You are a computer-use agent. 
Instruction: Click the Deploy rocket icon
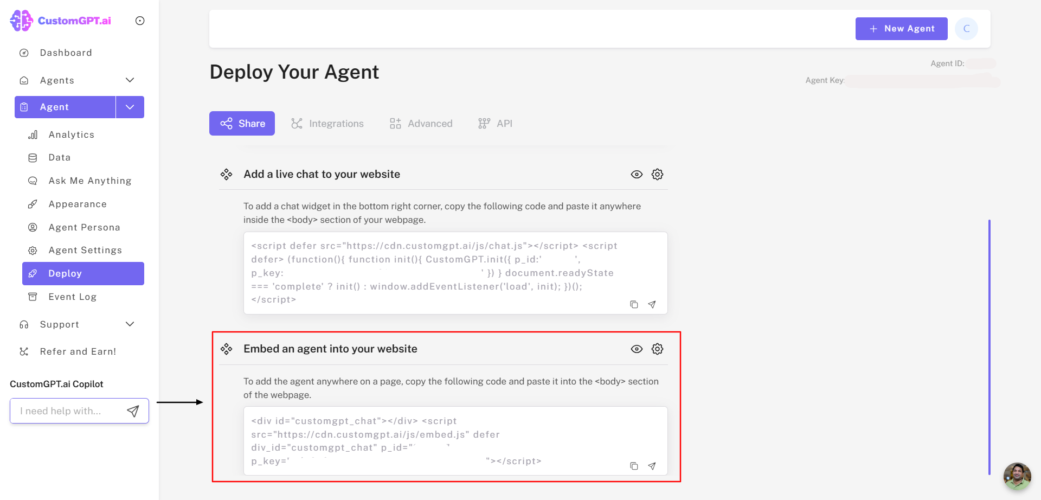coord(33,273)
